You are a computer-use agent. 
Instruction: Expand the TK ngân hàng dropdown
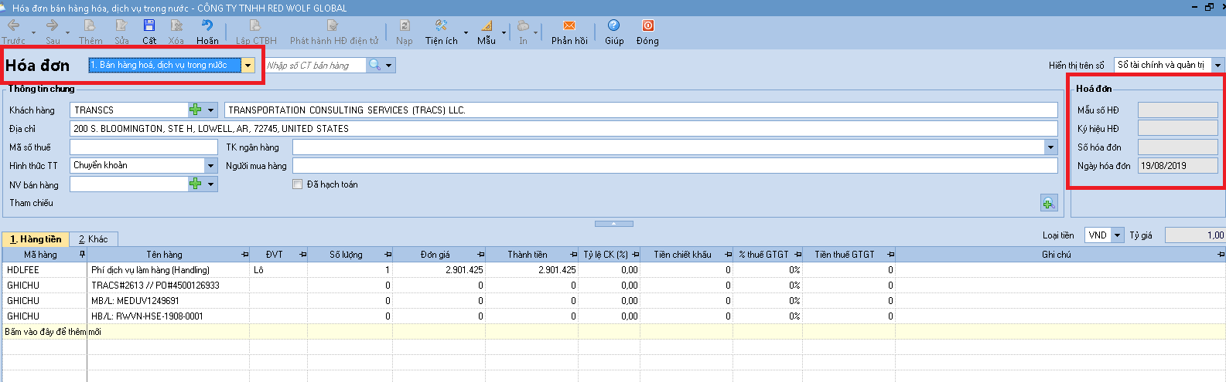(x=1050, y=147)
